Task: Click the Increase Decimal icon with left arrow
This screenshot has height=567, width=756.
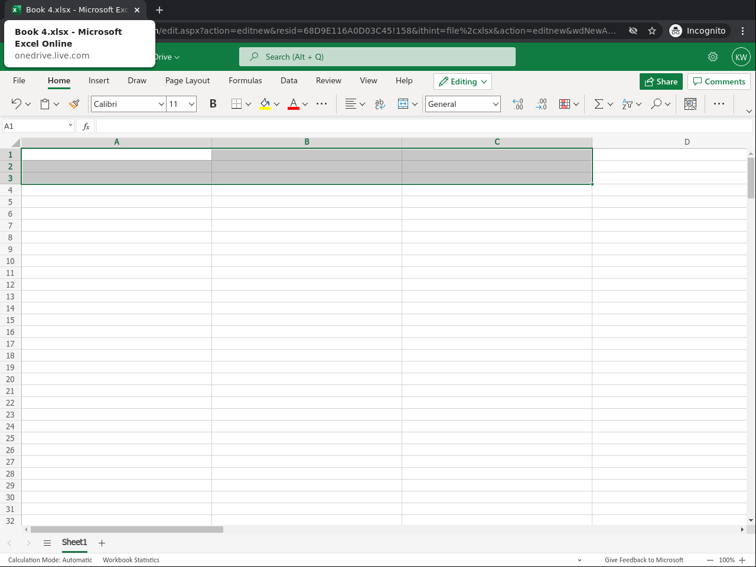Action: [x=518, y=104]
